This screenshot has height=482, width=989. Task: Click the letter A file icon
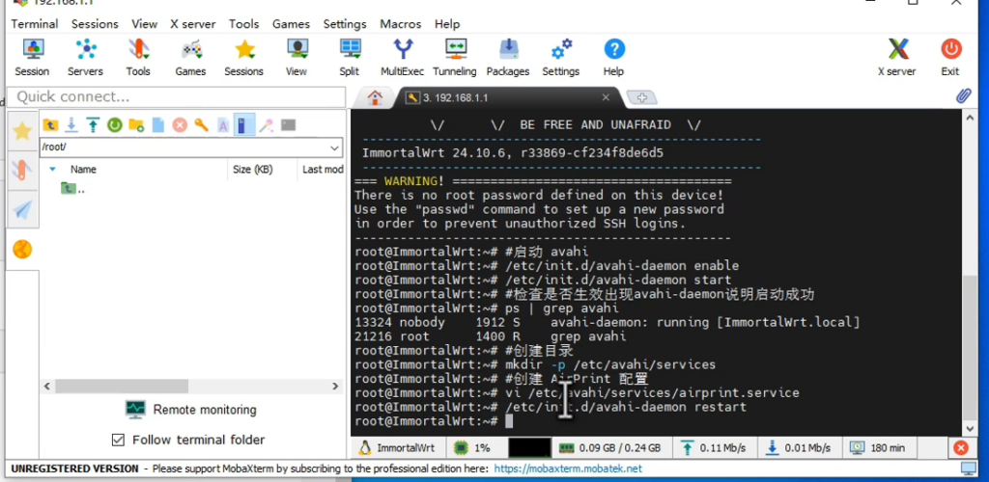(223, 124)
